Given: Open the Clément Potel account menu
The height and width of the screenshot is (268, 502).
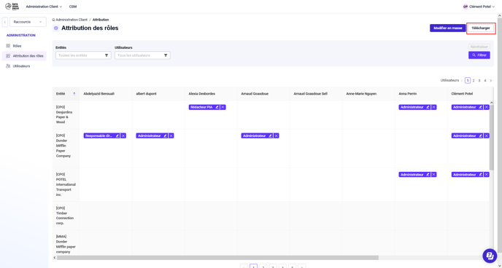Looking at the screenshot, I should (479, 7).
